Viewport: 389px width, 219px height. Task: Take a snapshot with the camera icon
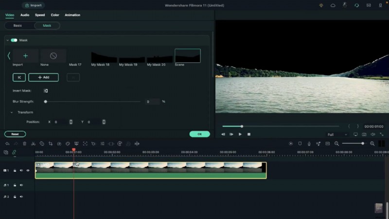pos(364,134)
